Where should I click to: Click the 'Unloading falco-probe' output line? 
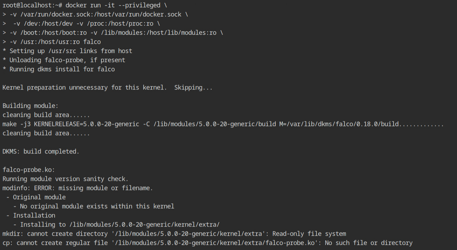point(64,60)
